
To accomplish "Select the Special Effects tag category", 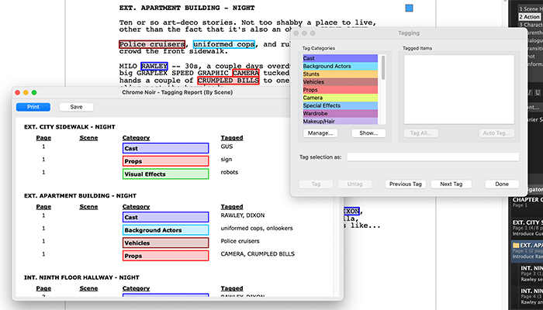I will coord(341,105).
